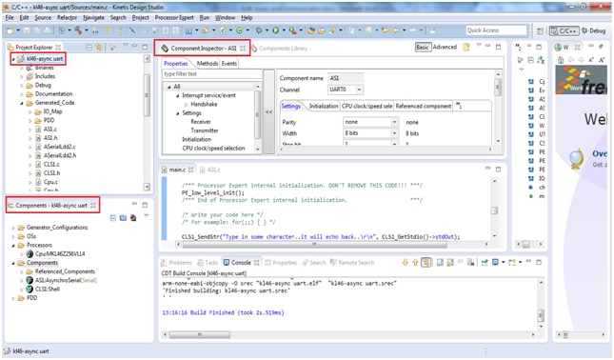Open the Tasks tab
The height and width of the screenshot is (360, 614).
coord(208,263)
